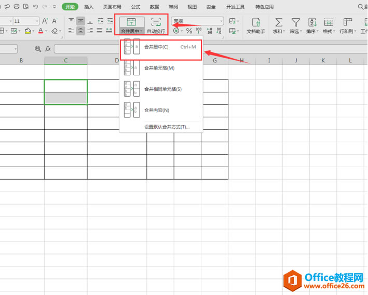Click the 排序 sort A-Z icon

click(312, 22)
